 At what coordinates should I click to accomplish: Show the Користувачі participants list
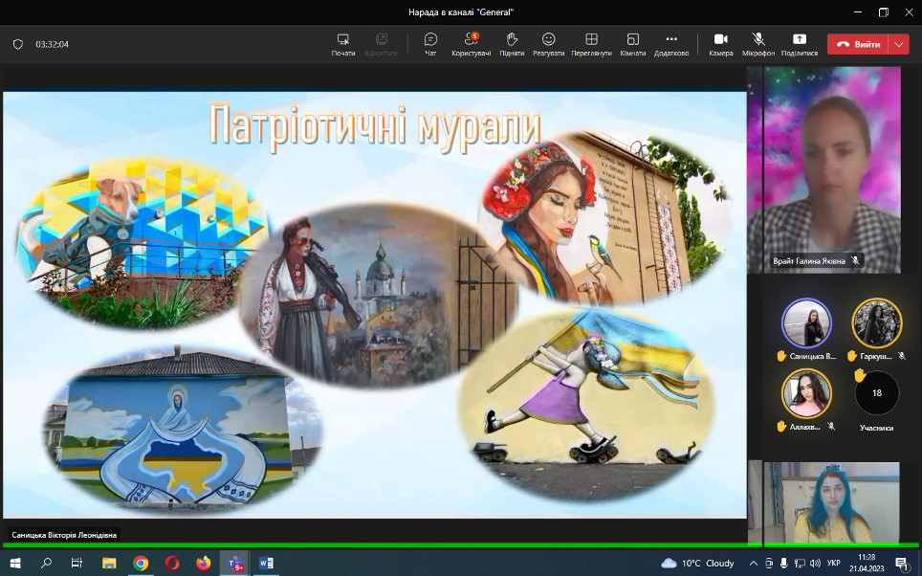pos(471,44)
